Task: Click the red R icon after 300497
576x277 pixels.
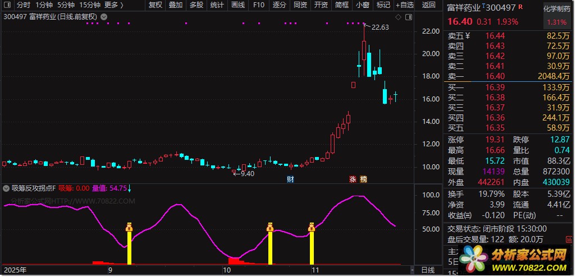Action: pos(520,7)
